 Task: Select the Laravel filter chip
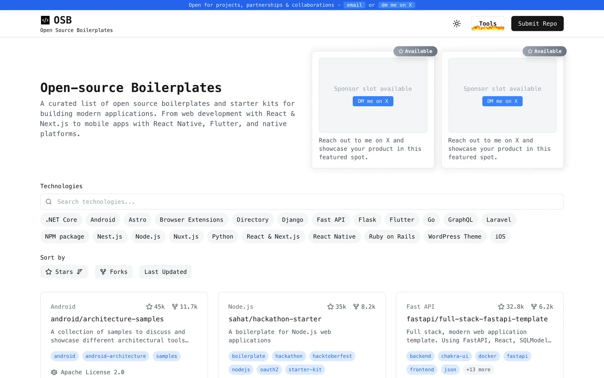[x=499, y=220]
